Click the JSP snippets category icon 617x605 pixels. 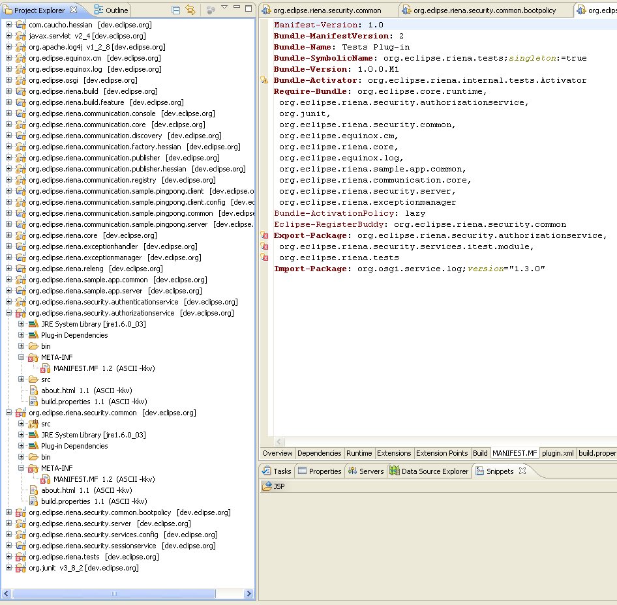(267, 486)
